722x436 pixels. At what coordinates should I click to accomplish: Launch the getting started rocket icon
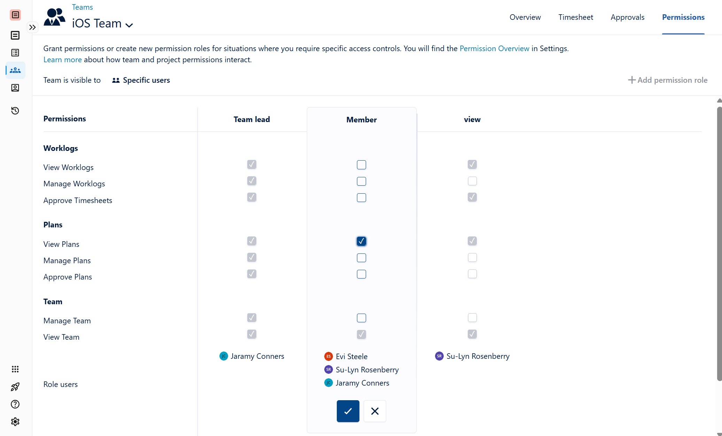pyautogui.click(x=15, y=387)
